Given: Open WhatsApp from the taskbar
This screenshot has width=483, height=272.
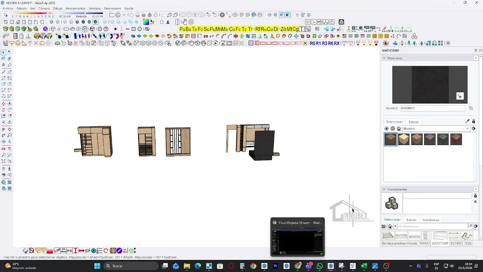Looking at the screenshot, I should click(x=320, y=266).
